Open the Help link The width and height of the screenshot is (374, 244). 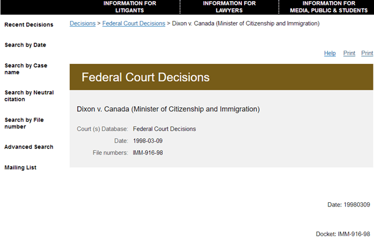point(330,53)
